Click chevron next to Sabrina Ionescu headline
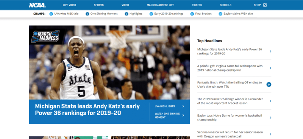Screen dimensions: 303x139 pos(270,134)
